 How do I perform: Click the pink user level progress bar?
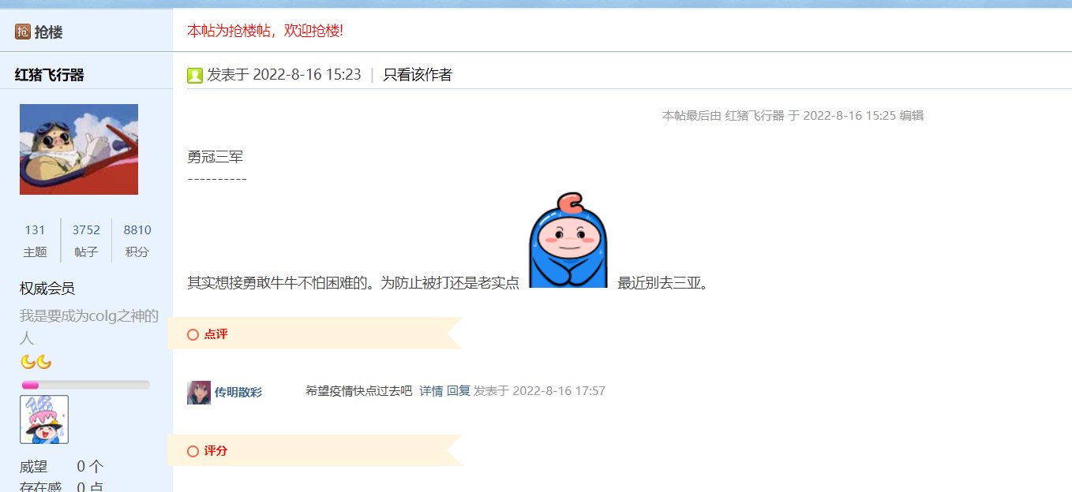[x=85, y=385]
